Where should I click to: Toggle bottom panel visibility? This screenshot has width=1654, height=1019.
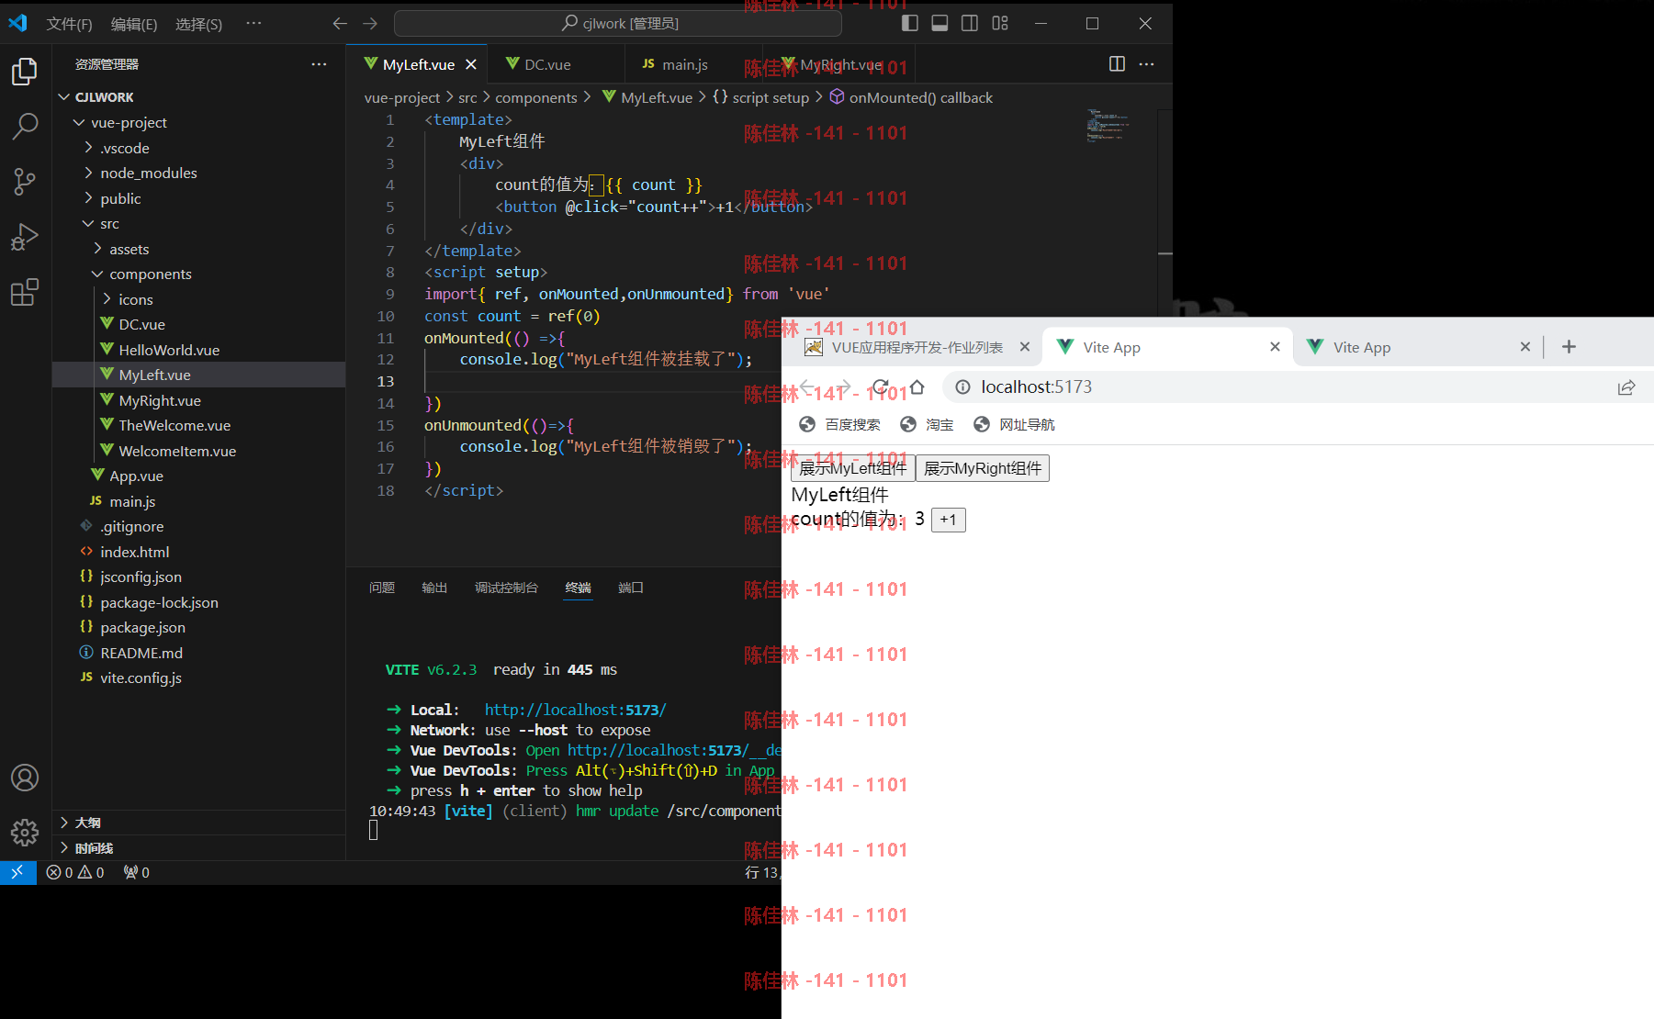(x=940, y=23)
